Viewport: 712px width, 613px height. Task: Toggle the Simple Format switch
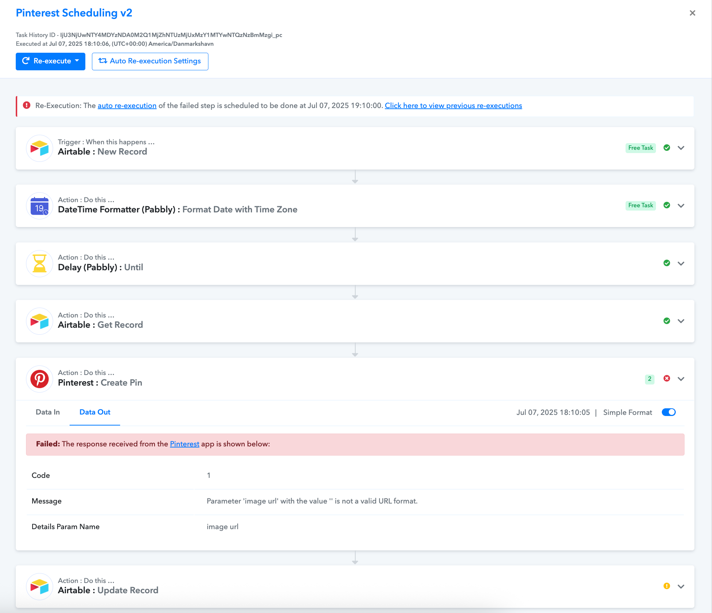click(x=669, y=412)
